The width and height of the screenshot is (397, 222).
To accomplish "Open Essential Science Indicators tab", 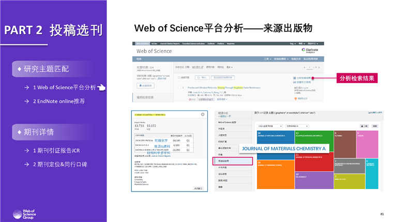I will click(193, 44).
